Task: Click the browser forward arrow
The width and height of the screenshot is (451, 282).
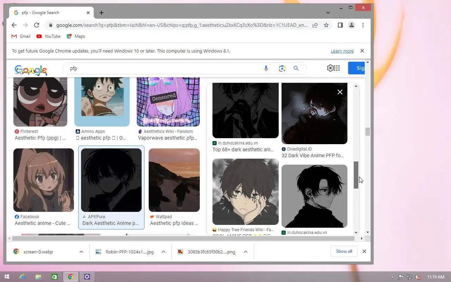Action: click(25, 25)
